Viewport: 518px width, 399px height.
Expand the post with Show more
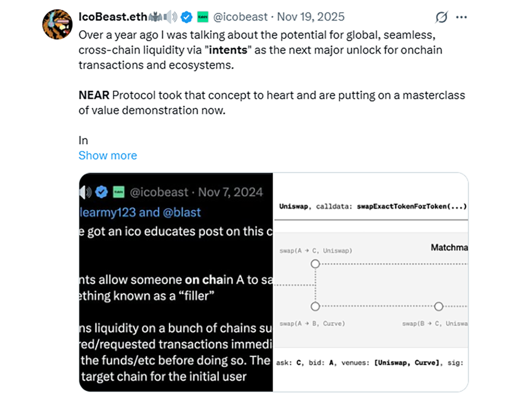[107, 155]
